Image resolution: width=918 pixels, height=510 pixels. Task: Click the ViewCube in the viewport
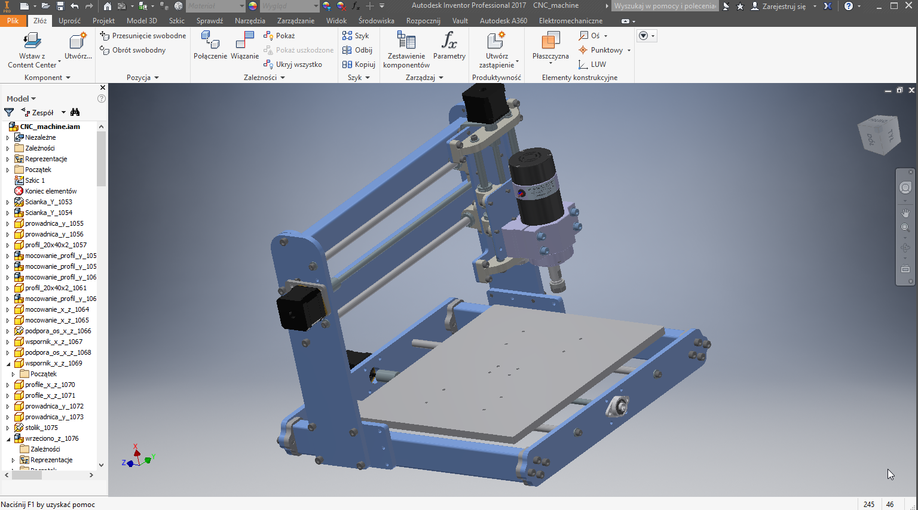[x=879, y=134]
